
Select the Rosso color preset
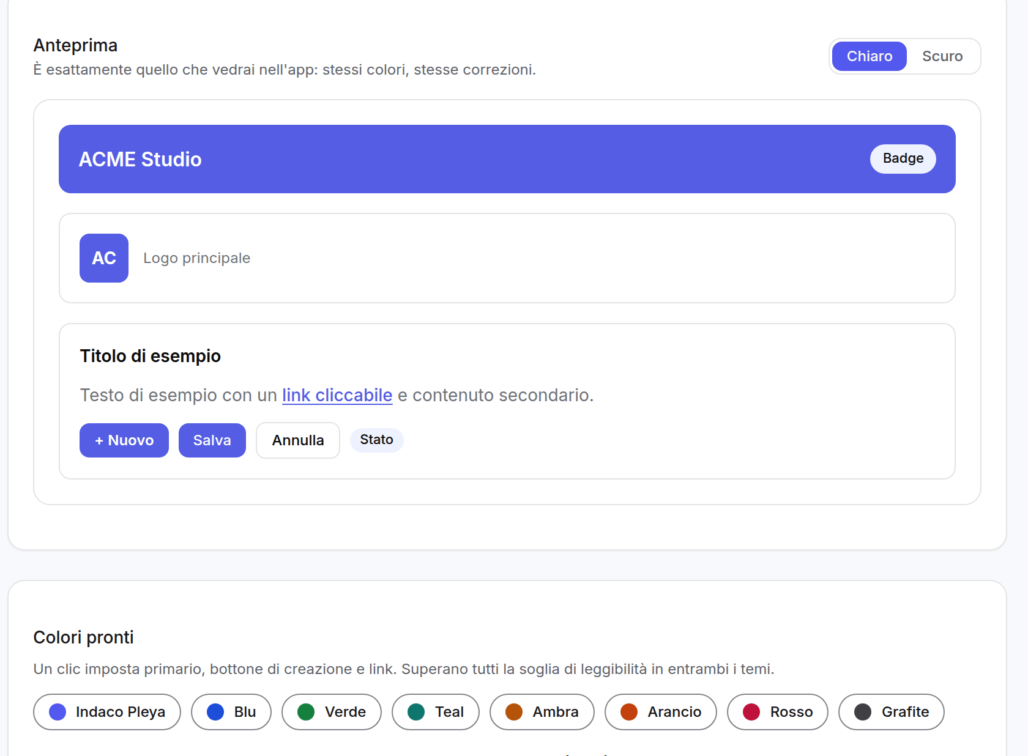pyautogui.click(x=778, y=712)
